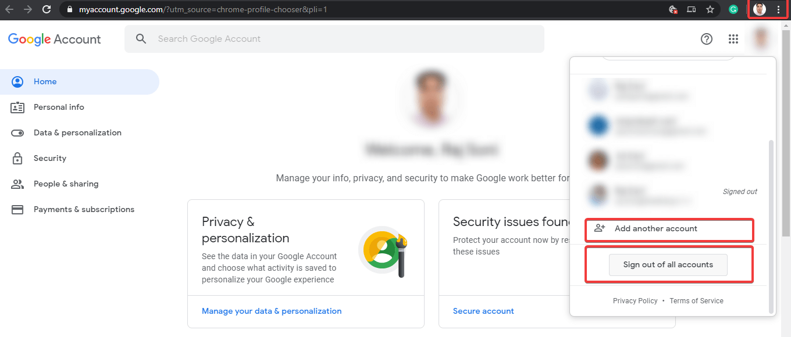
Task: Click the site security lock icon in address bar
Action: (x=69, y=9)
